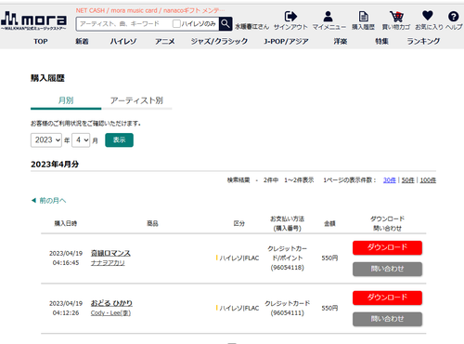The width and height of the screenshot is (464, 344).
Task: Click purchase time 04:12:26
Action: point(66,313)
